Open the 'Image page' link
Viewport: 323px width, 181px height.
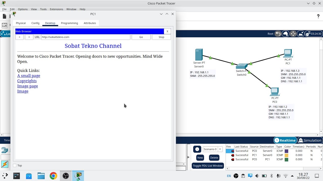tap(28, 86)
